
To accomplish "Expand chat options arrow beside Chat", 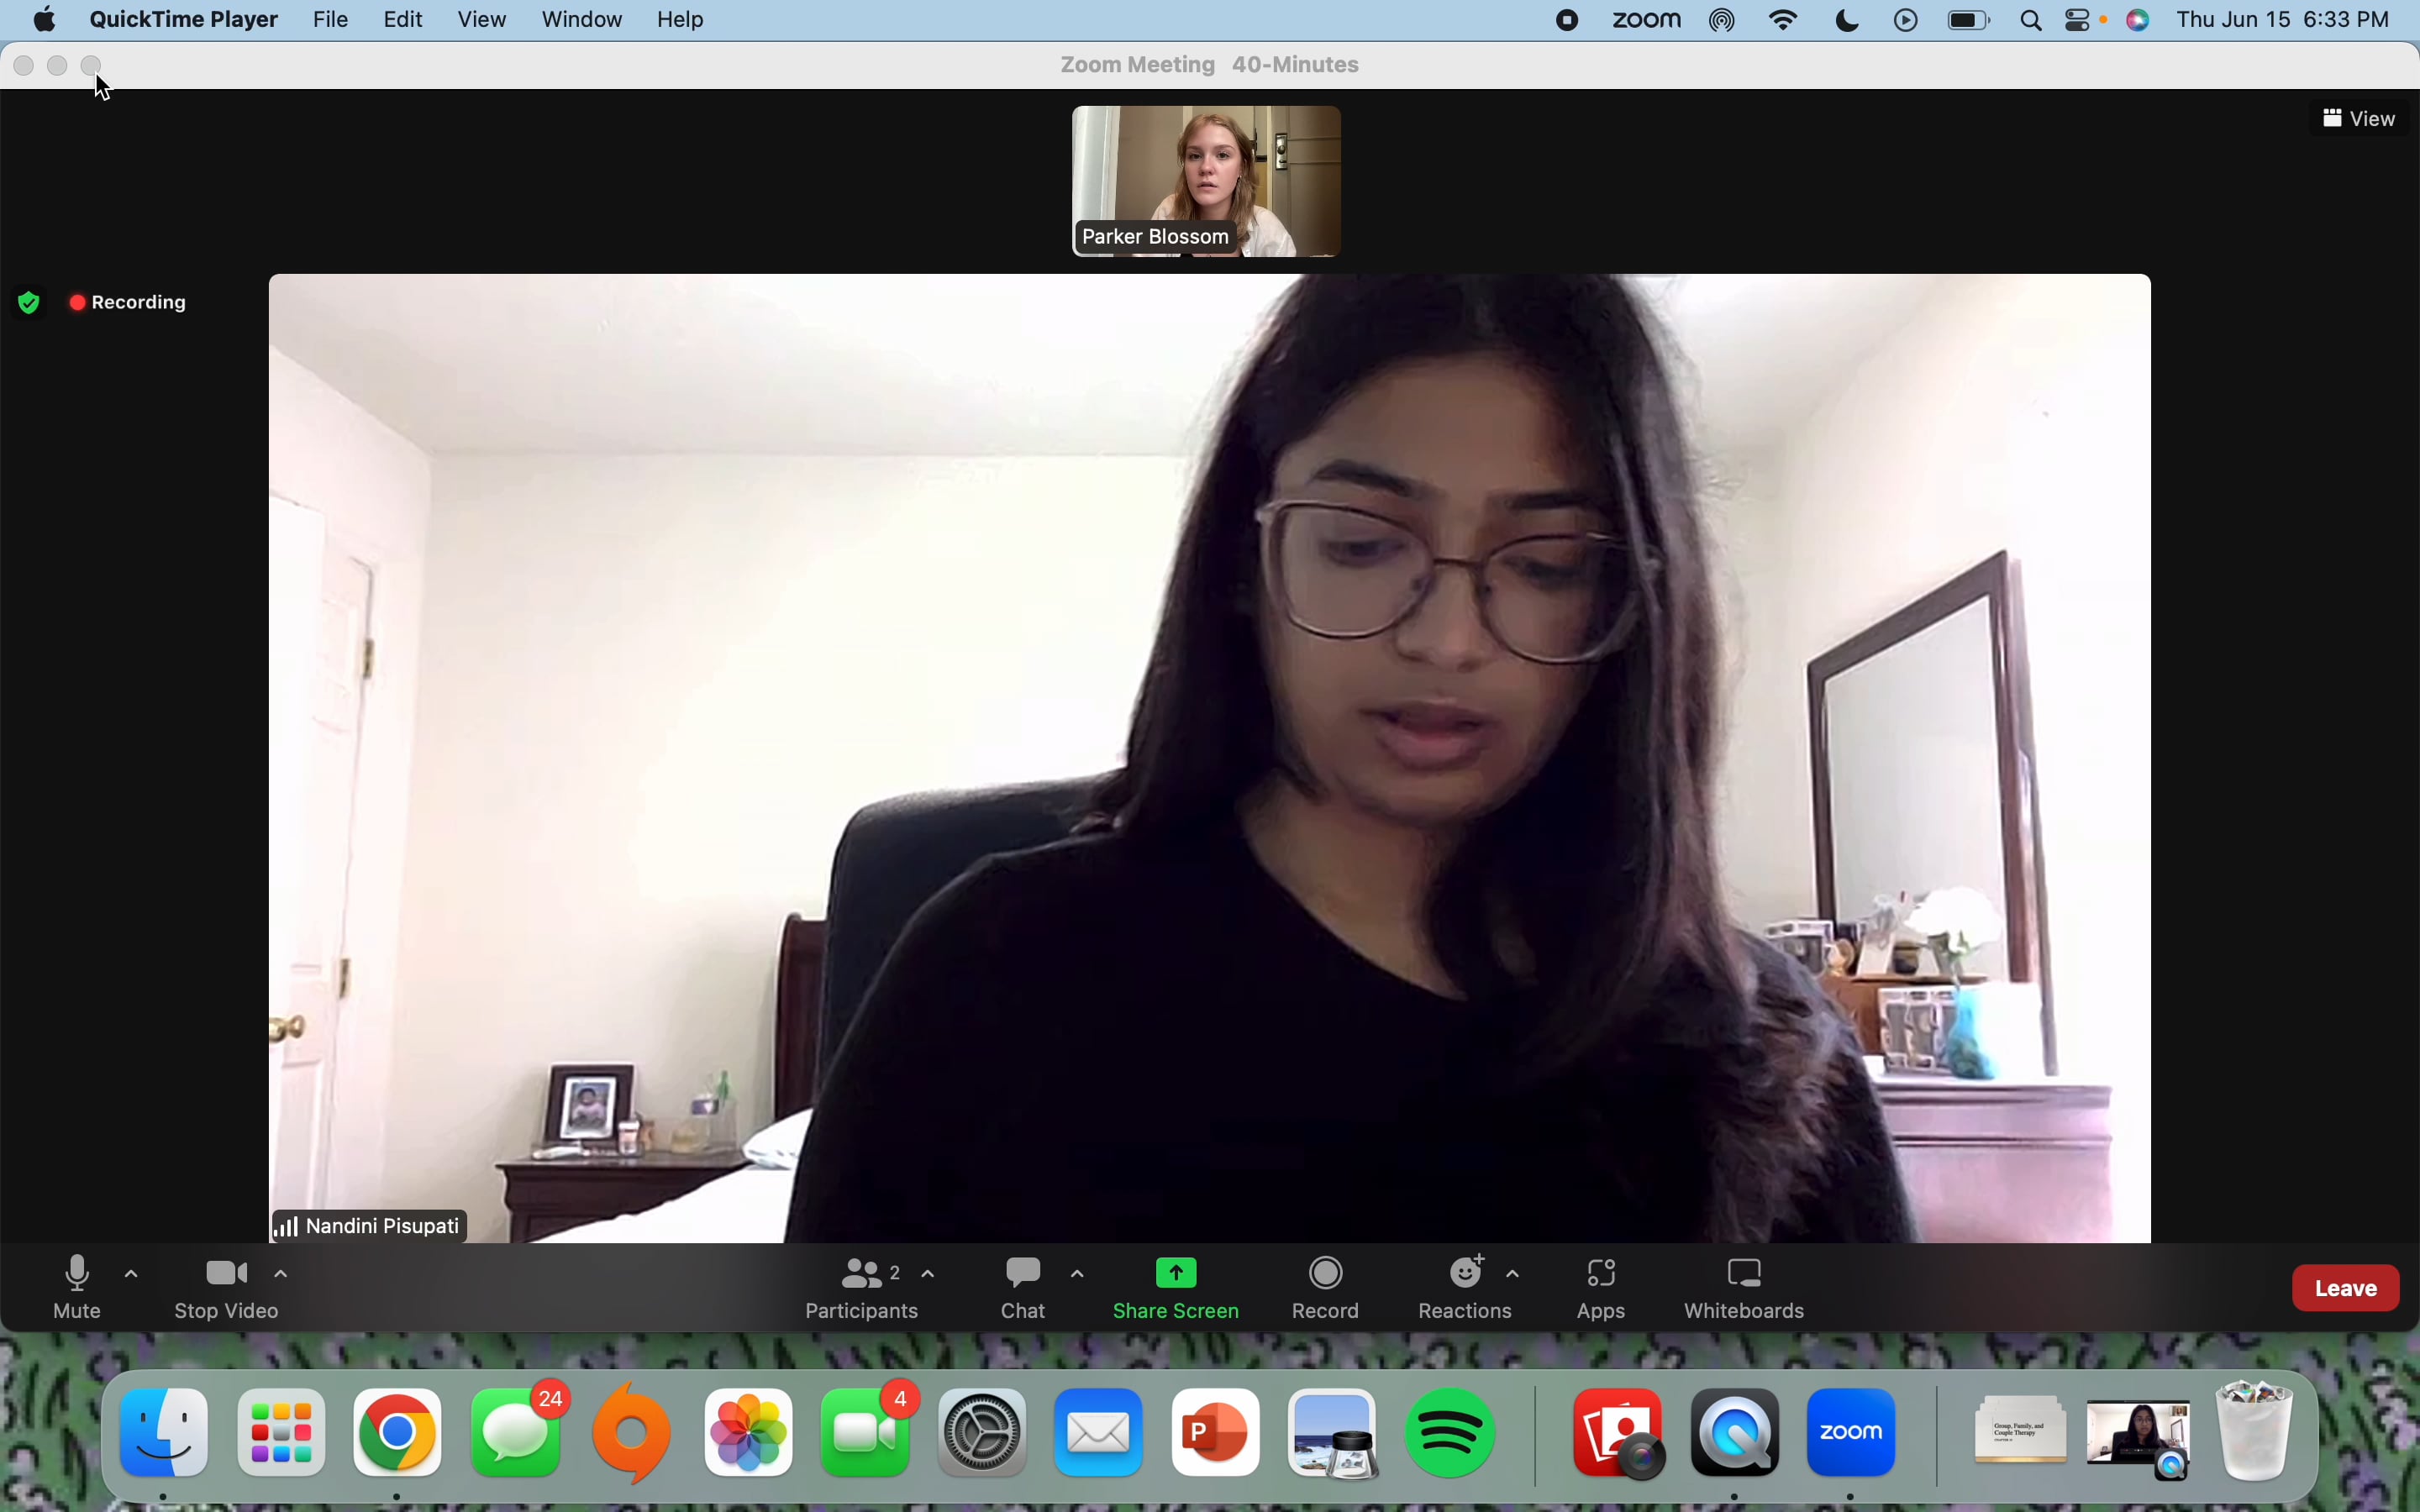I will coord(1078,1274).
